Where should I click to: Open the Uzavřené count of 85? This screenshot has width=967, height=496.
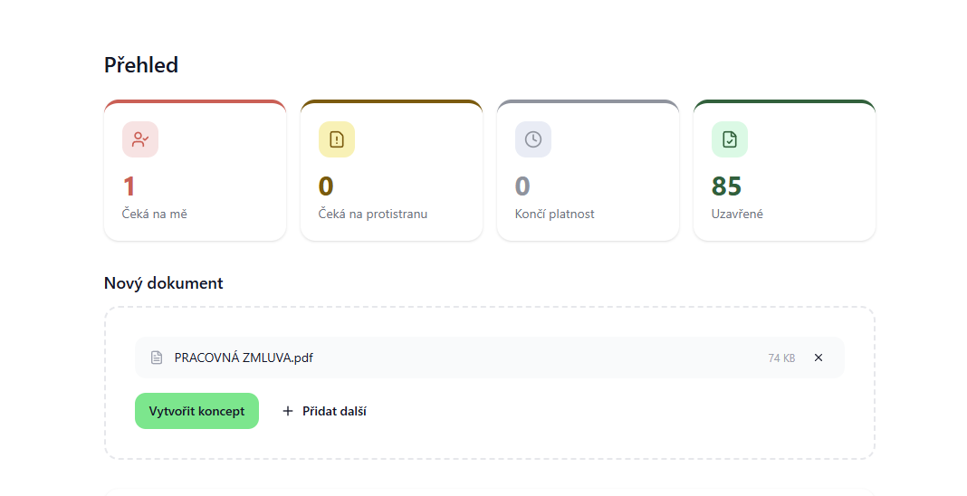point(726,186)
